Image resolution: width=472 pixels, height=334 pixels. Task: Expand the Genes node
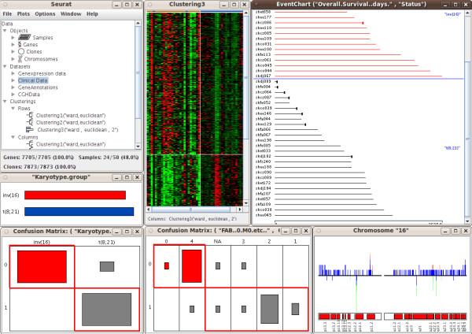[13, 45]
